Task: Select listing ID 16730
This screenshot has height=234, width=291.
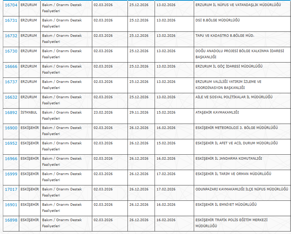Action: (11, 51)
